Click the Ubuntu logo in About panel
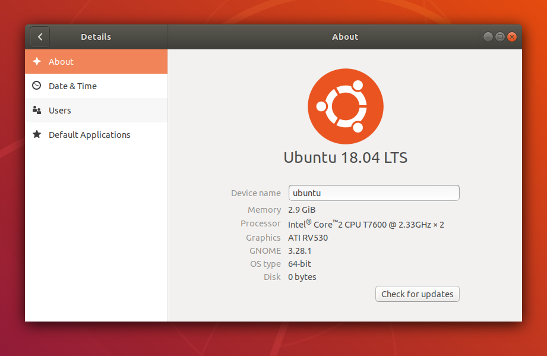 (x=345, y=106)
